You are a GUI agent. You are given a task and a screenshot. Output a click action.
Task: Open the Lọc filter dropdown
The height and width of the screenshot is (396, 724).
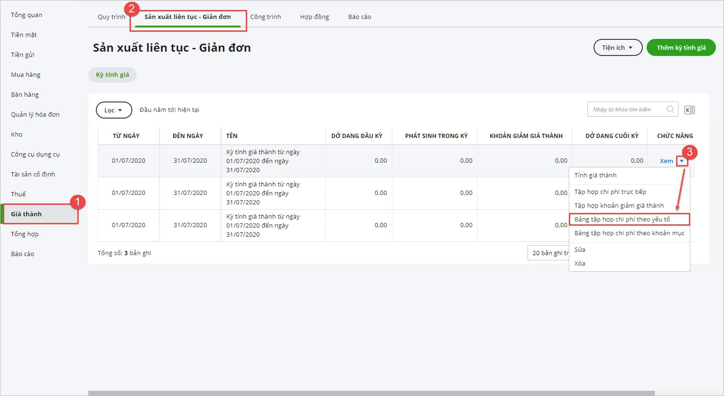[x=114, y=110]
